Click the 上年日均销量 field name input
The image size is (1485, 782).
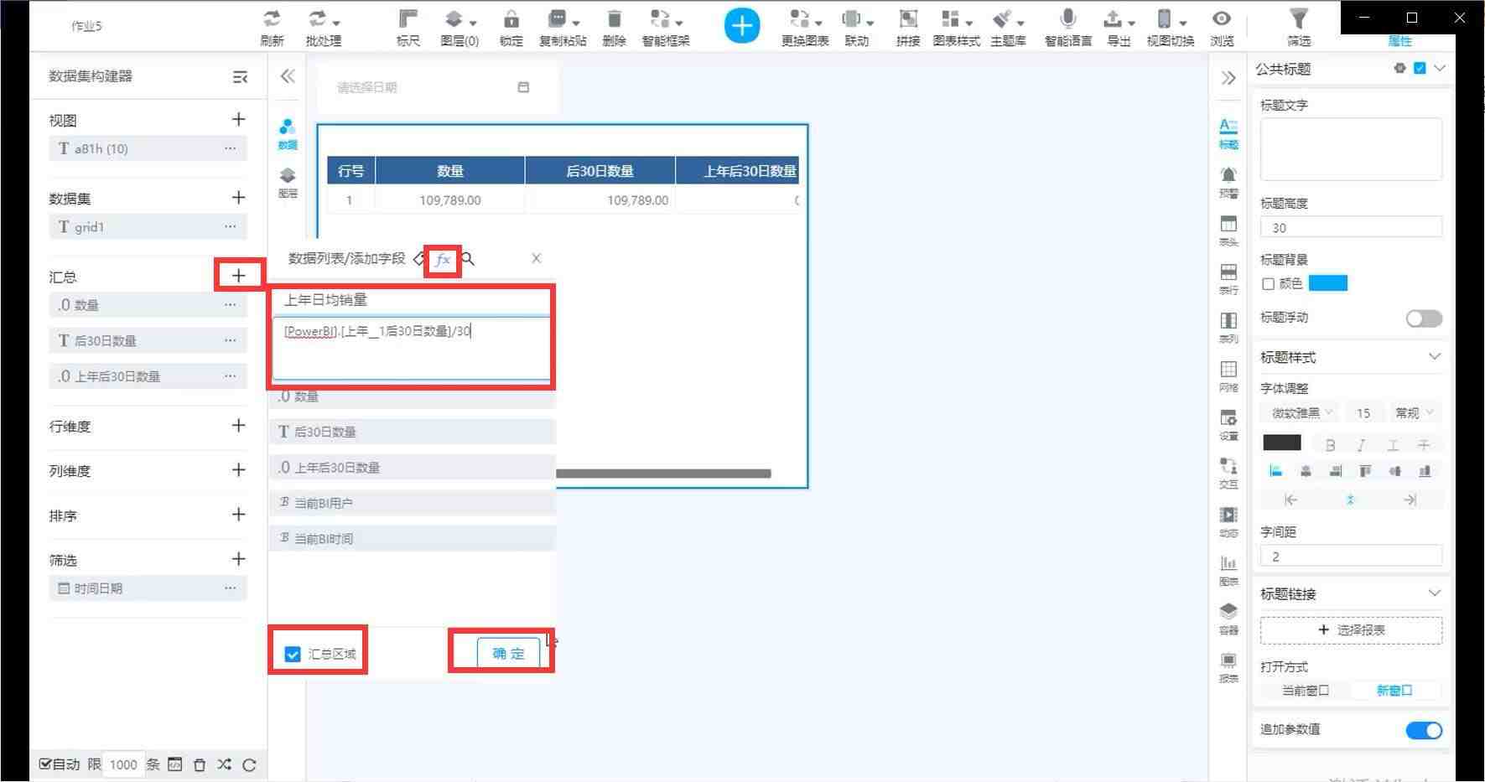pyautogui.click(x=411, y=300)
